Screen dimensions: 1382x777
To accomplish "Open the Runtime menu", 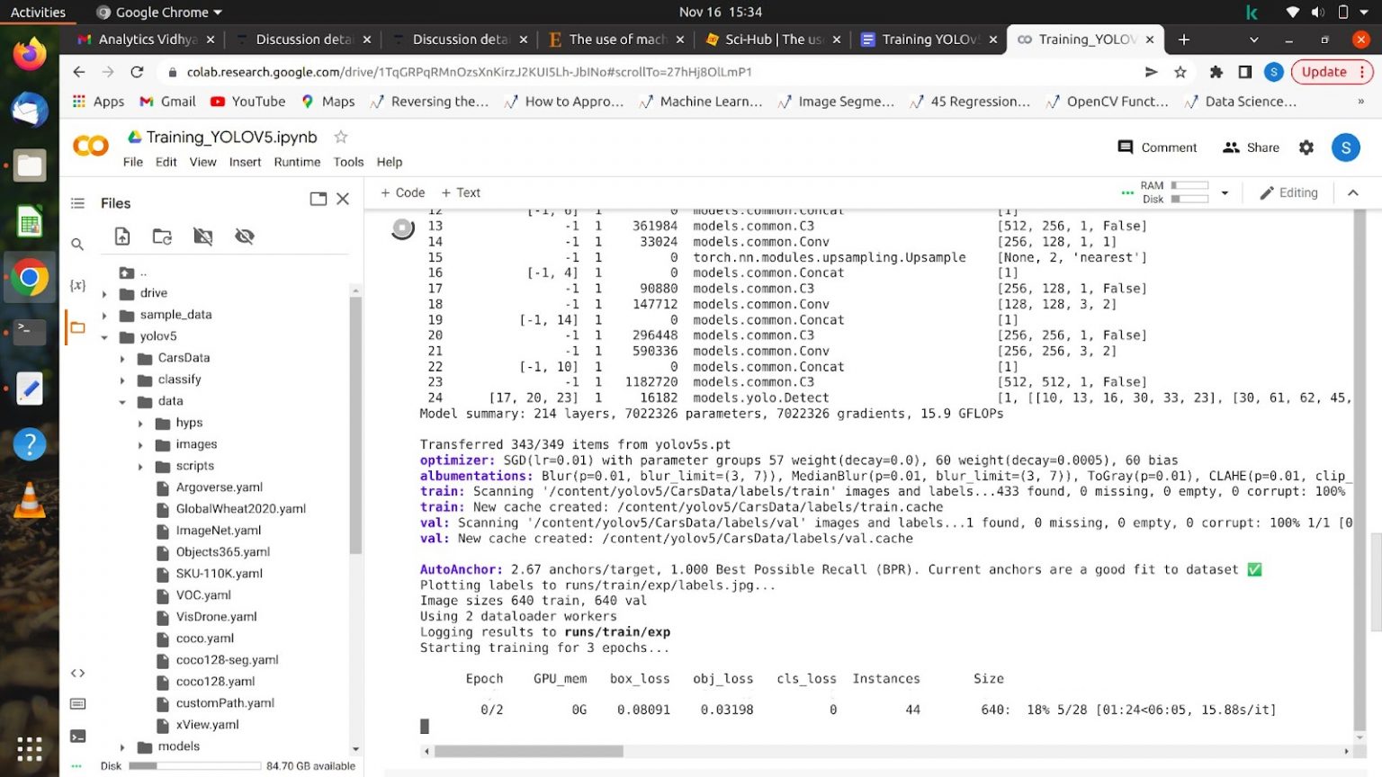I will coord(297,162).
